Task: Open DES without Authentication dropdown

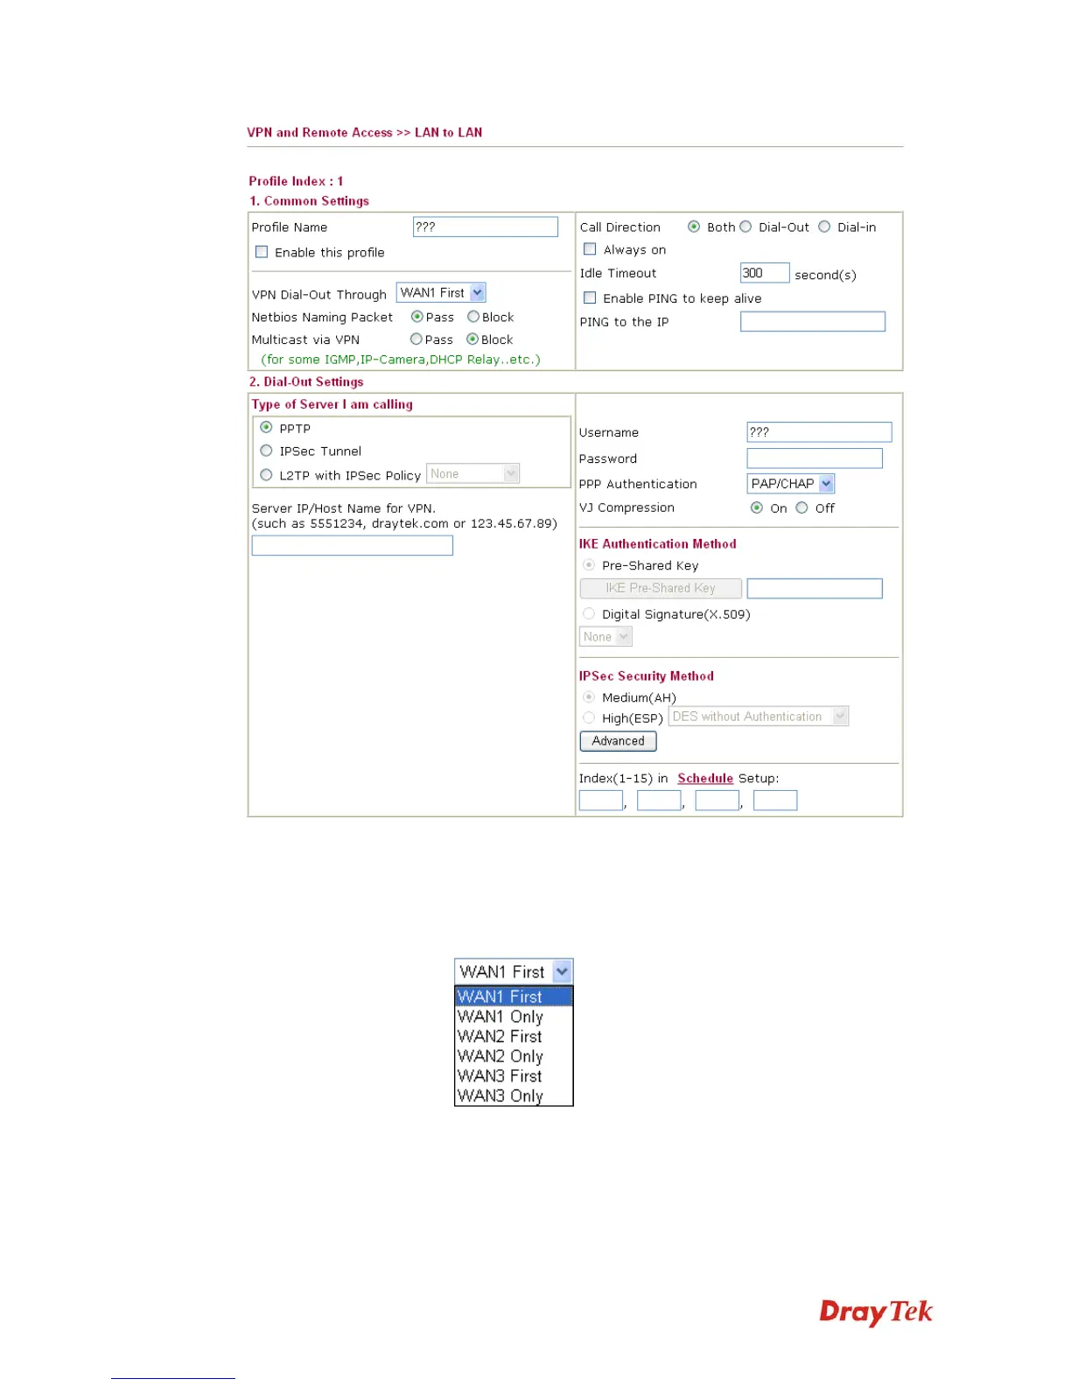Action: pos(759,717)
